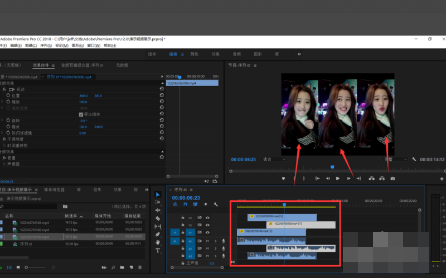Select the Type tool
Image resolution: width=446 pixels, height=278 pixels.
coord(158,250)
